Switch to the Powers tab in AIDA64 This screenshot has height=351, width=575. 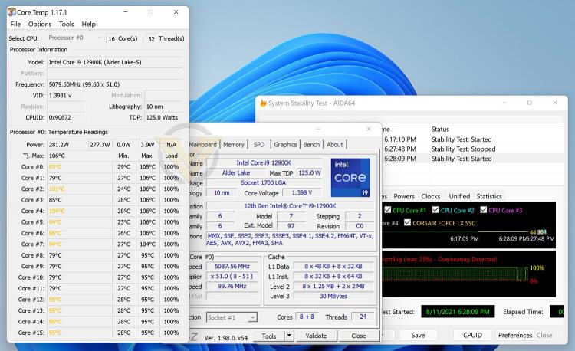(404, 196)
